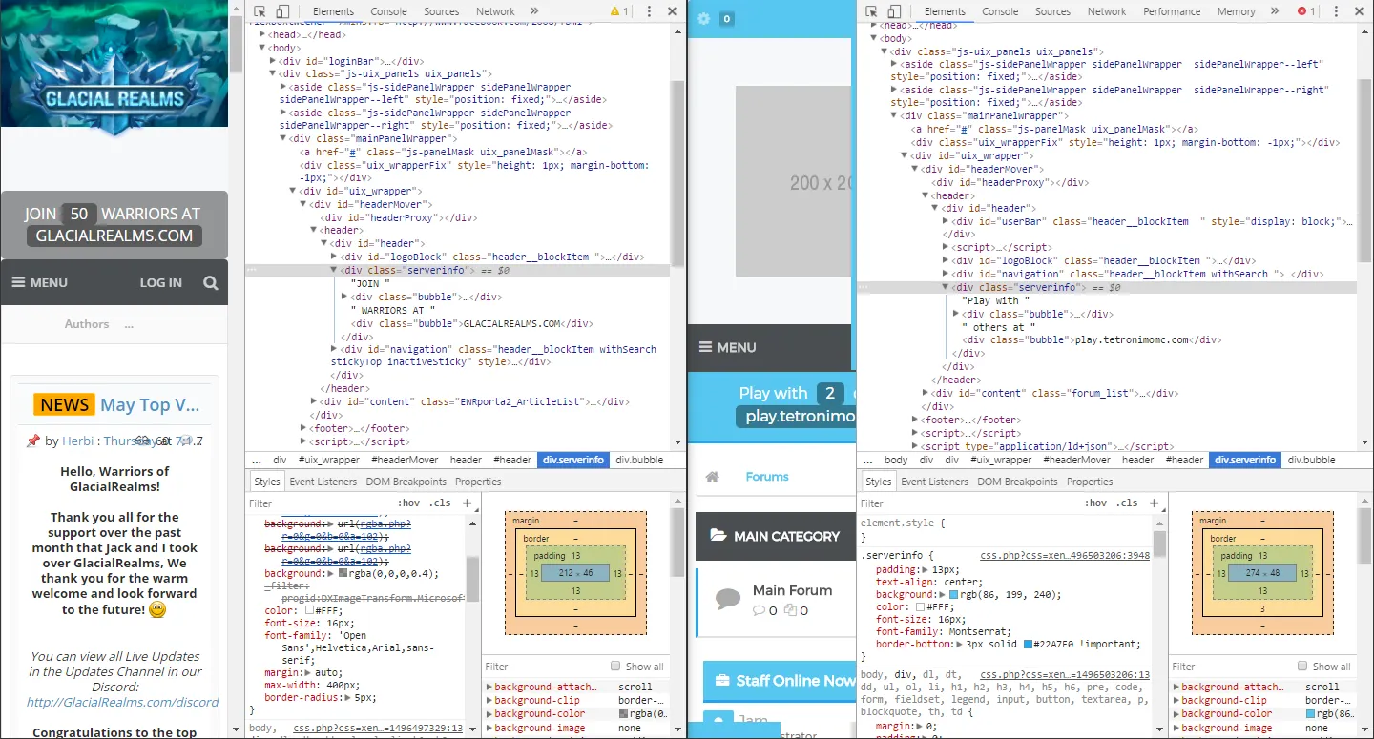Click the smiley emoji in the news post
The height and width of the screenshot is (739, 1374).
[157, 609]
